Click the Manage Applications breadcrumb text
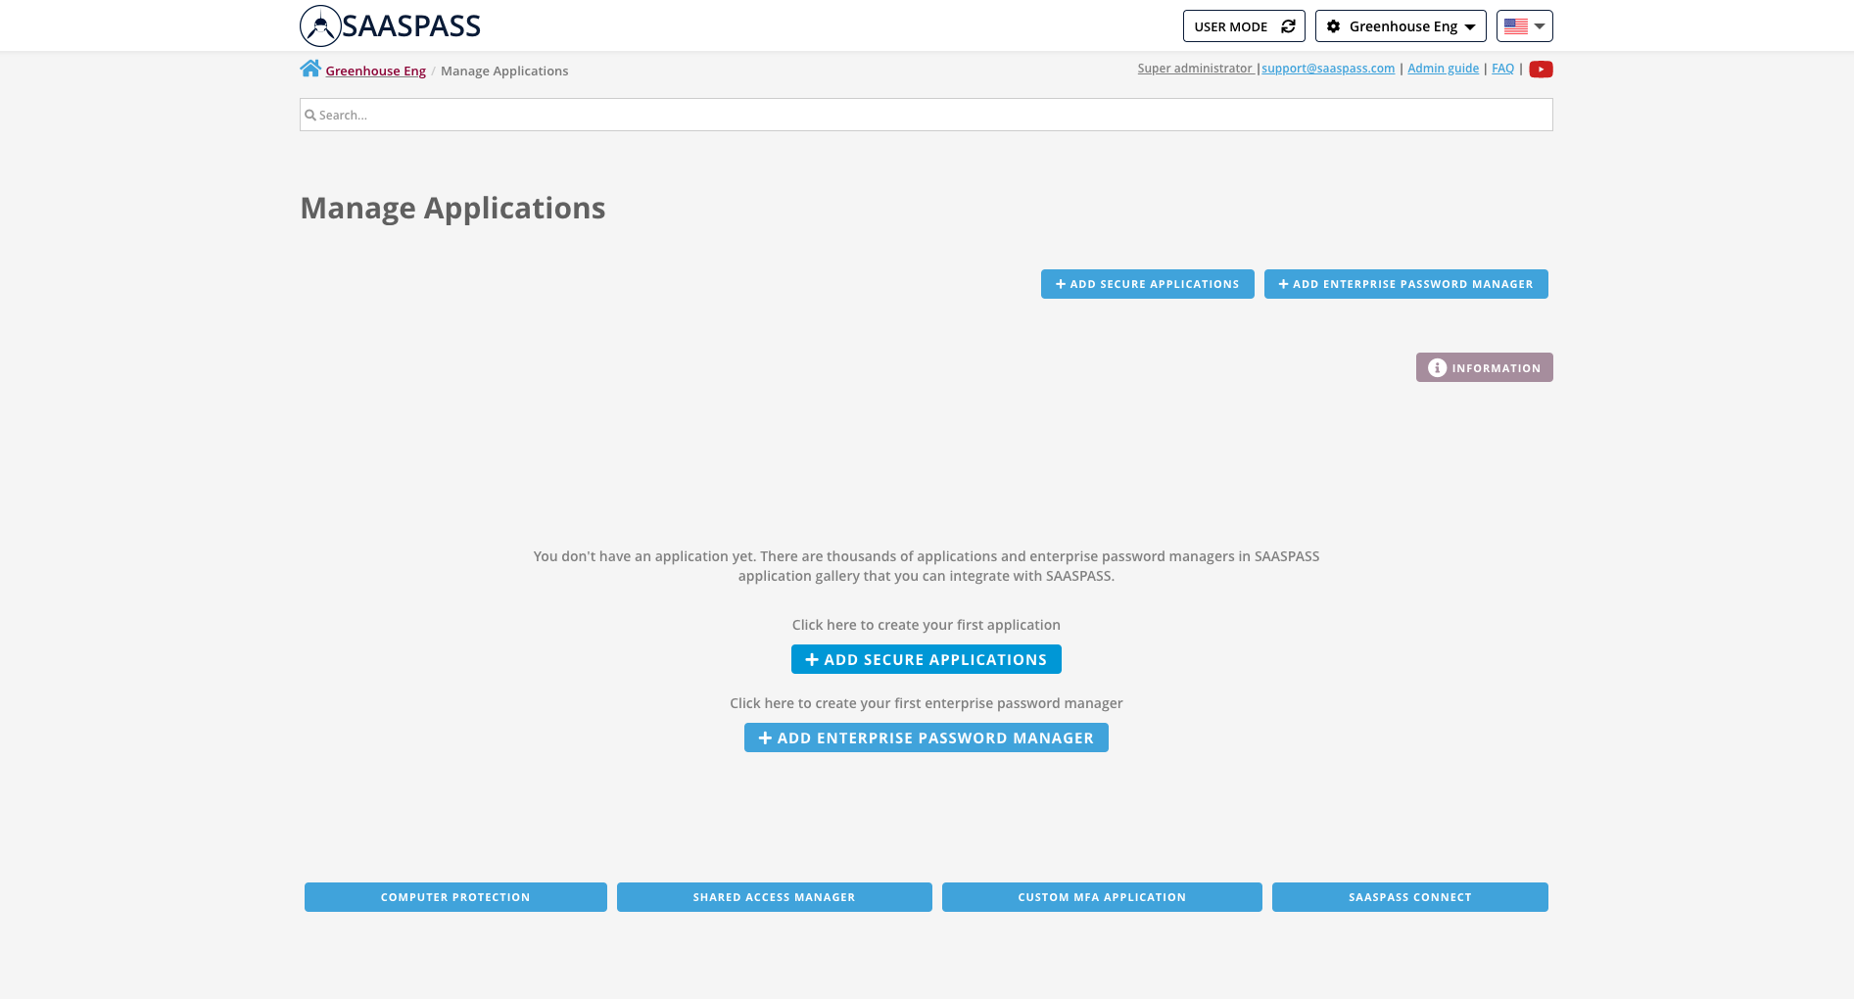 coord(504,71)
